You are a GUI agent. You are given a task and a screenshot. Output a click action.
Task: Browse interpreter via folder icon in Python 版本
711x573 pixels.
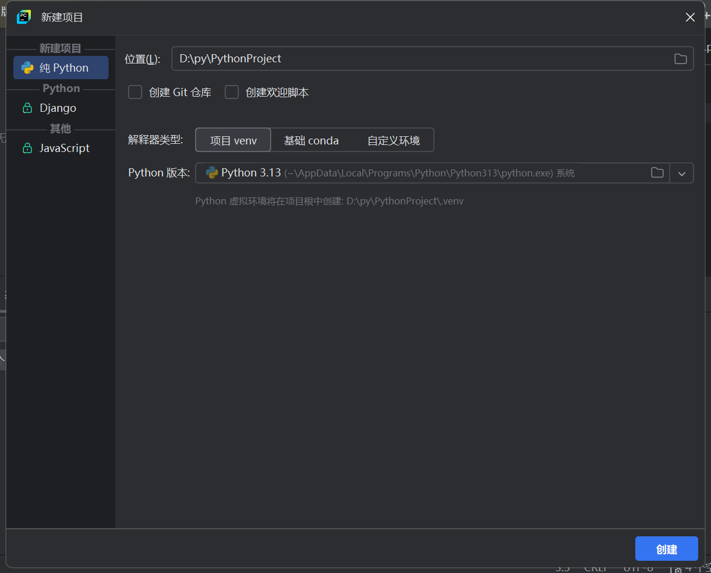pyautogui.click(x=657, y=172)
